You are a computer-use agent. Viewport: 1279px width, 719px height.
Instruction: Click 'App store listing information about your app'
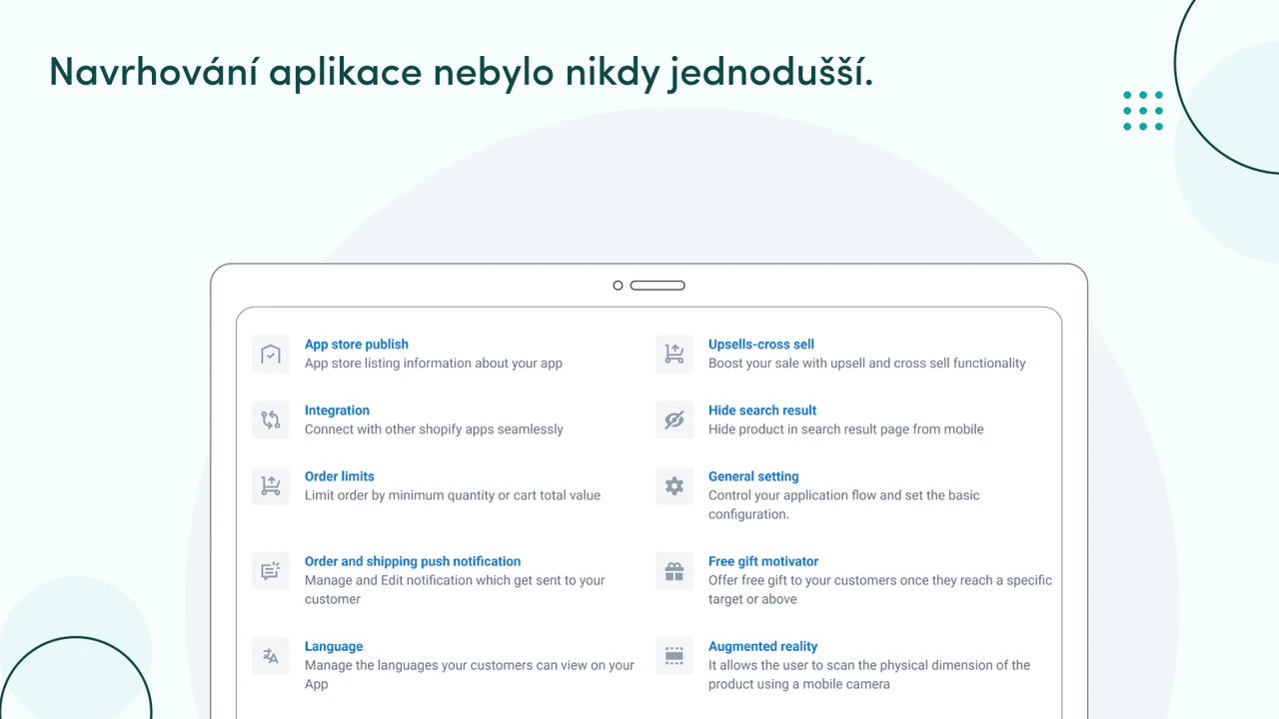(x=434, y=363)
